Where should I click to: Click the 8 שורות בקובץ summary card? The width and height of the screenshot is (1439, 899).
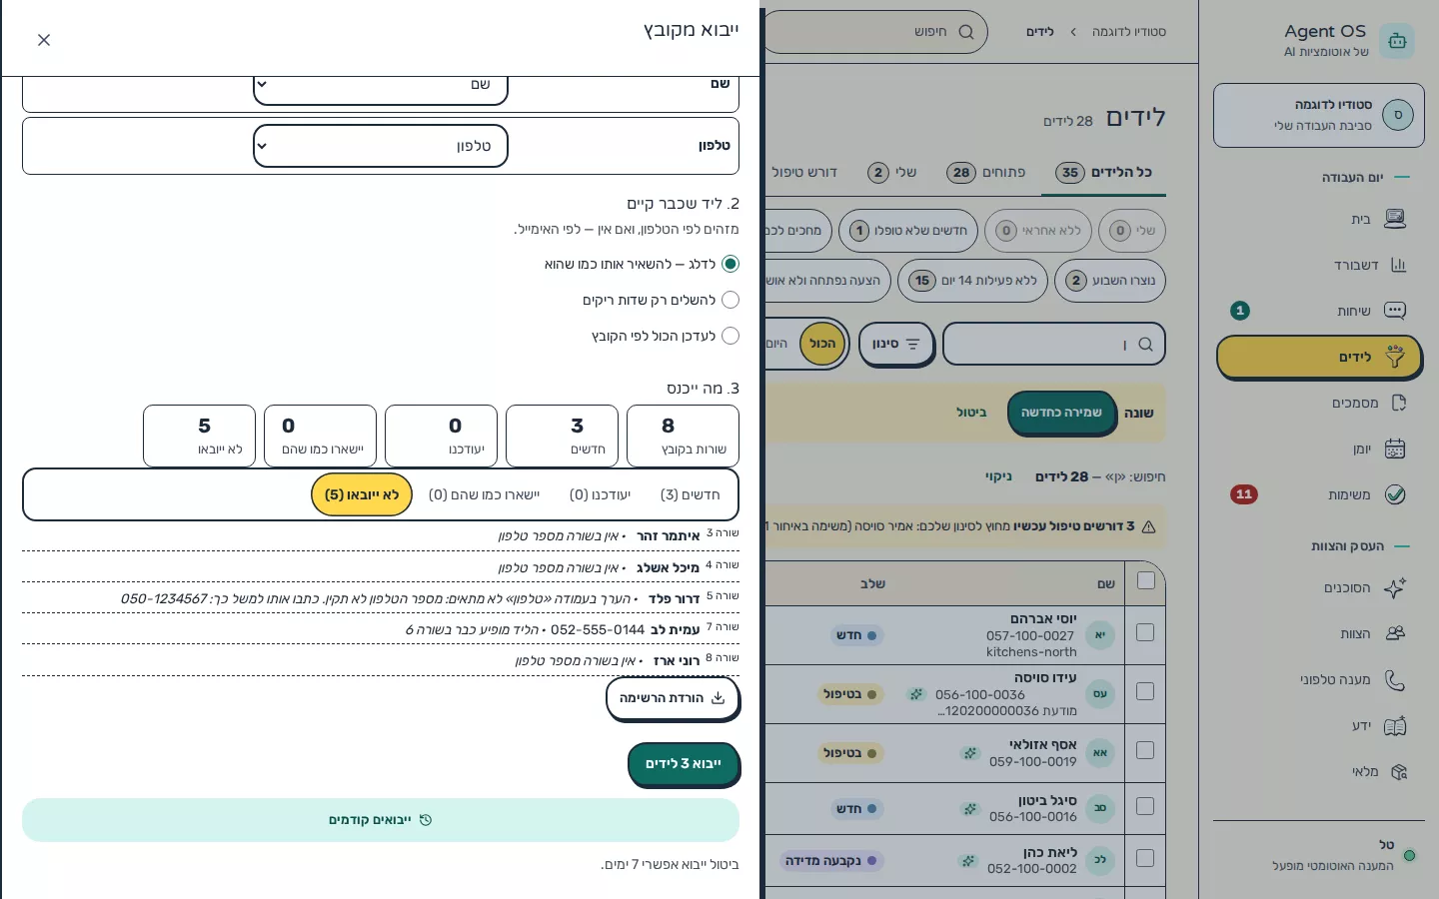pos(683,436)
